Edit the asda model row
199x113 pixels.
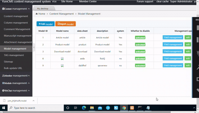click(x=188, y=58)
